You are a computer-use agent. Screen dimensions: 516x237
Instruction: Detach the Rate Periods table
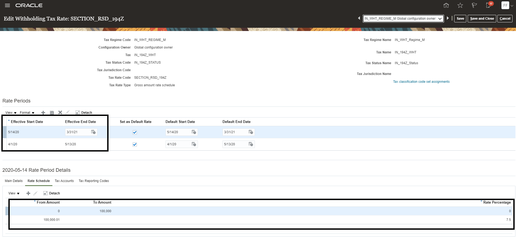[84, 113]
